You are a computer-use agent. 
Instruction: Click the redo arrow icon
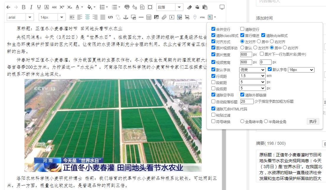16,7
